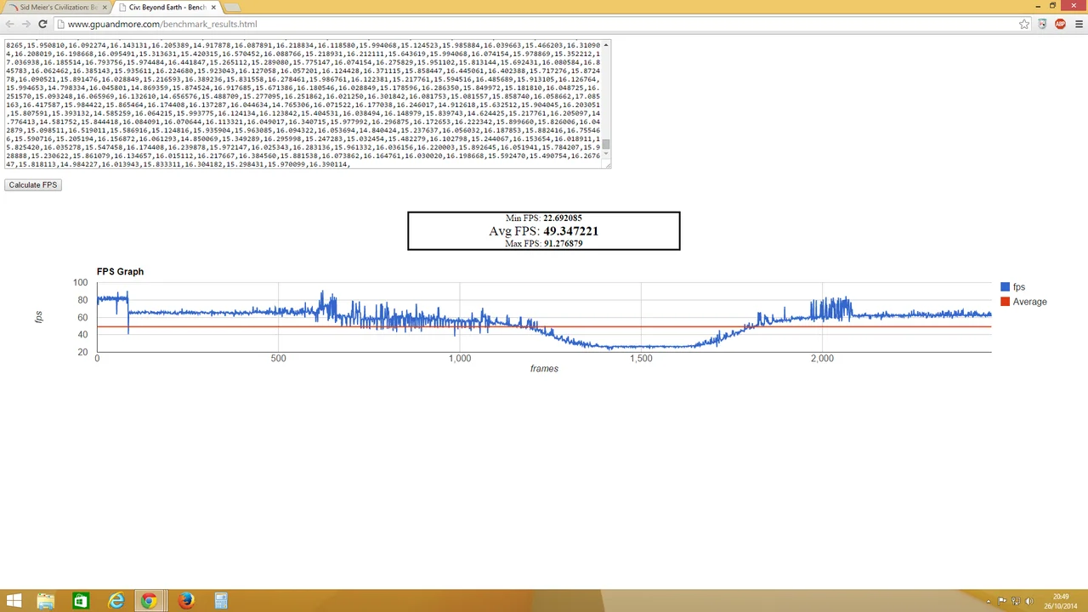Click the volume speaker tray icon

pyautogui.click(x=1028, y=602)
